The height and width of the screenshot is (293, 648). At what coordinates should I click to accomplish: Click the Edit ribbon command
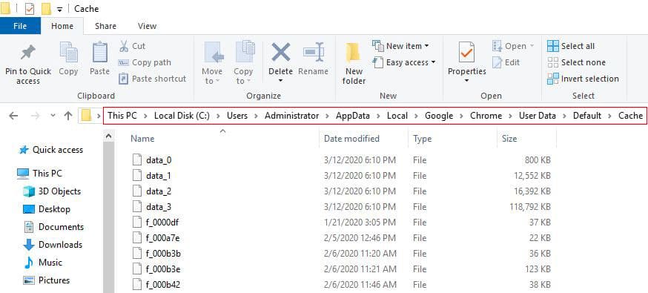coord(506,62)
